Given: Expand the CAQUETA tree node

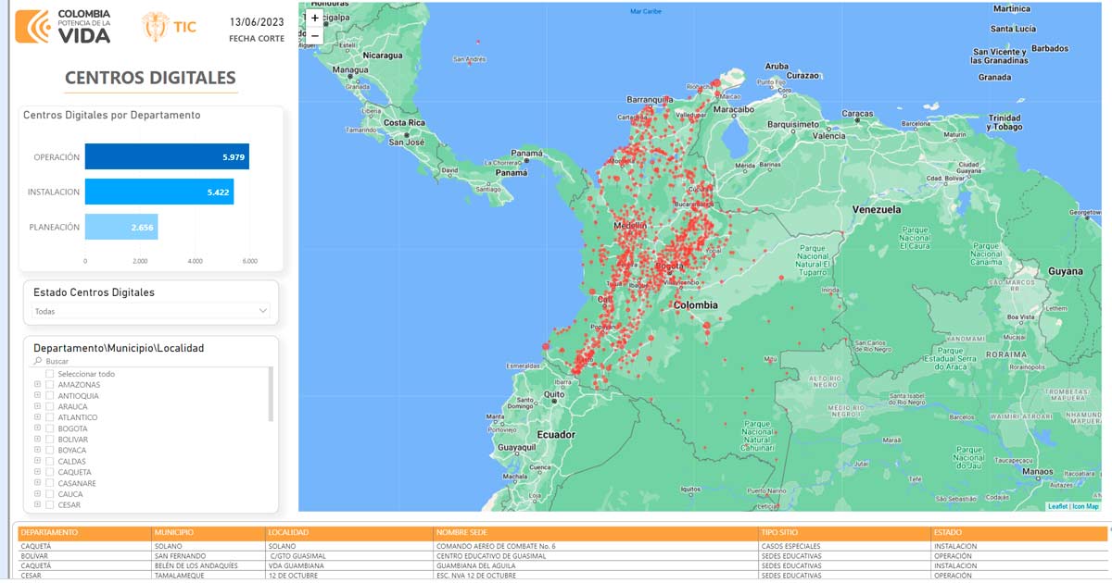Looking at the screenshot, I should [x=37, y=472].
